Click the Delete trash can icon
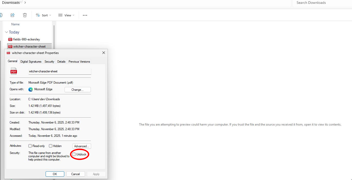The height and width of the screenshot is (180, 352). pyautogui.click(x=25, y=15)
